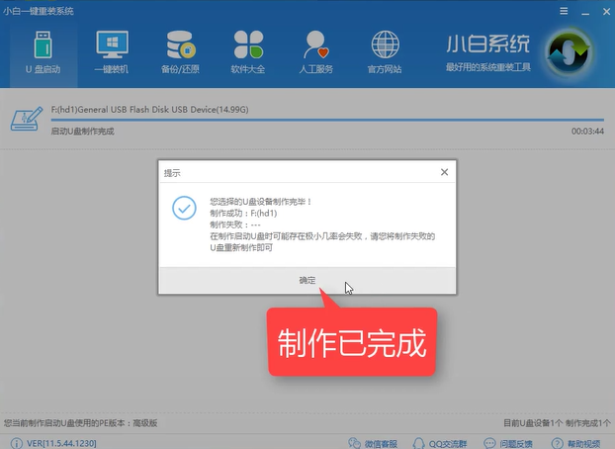
Task: Click 目前U盘设备1个 制作完成1个 status
Action: [557, 423]
